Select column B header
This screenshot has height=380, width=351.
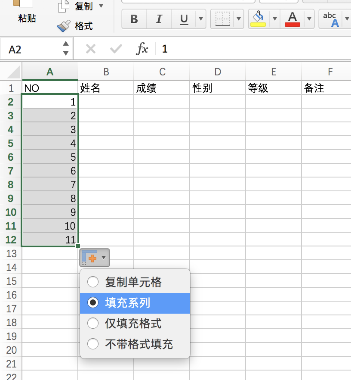coord(106,72)
